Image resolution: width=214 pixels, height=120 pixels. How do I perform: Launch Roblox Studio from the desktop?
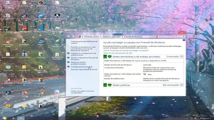click(x=41, y=30)
